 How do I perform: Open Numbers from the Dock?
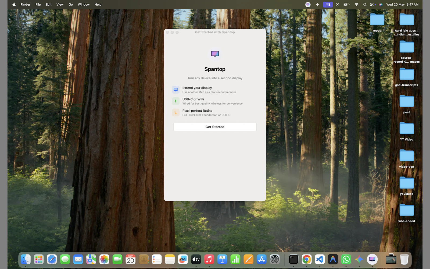pos(235,259)
